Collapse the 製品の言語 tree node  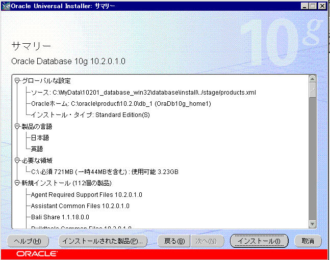click(17, 126)
